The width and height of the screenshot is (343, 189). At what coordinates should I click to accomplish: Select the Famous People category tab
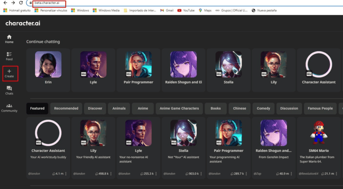320,109
